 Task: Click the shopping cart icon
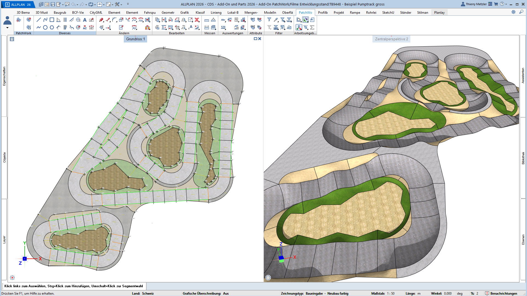(x=496, y=4)
